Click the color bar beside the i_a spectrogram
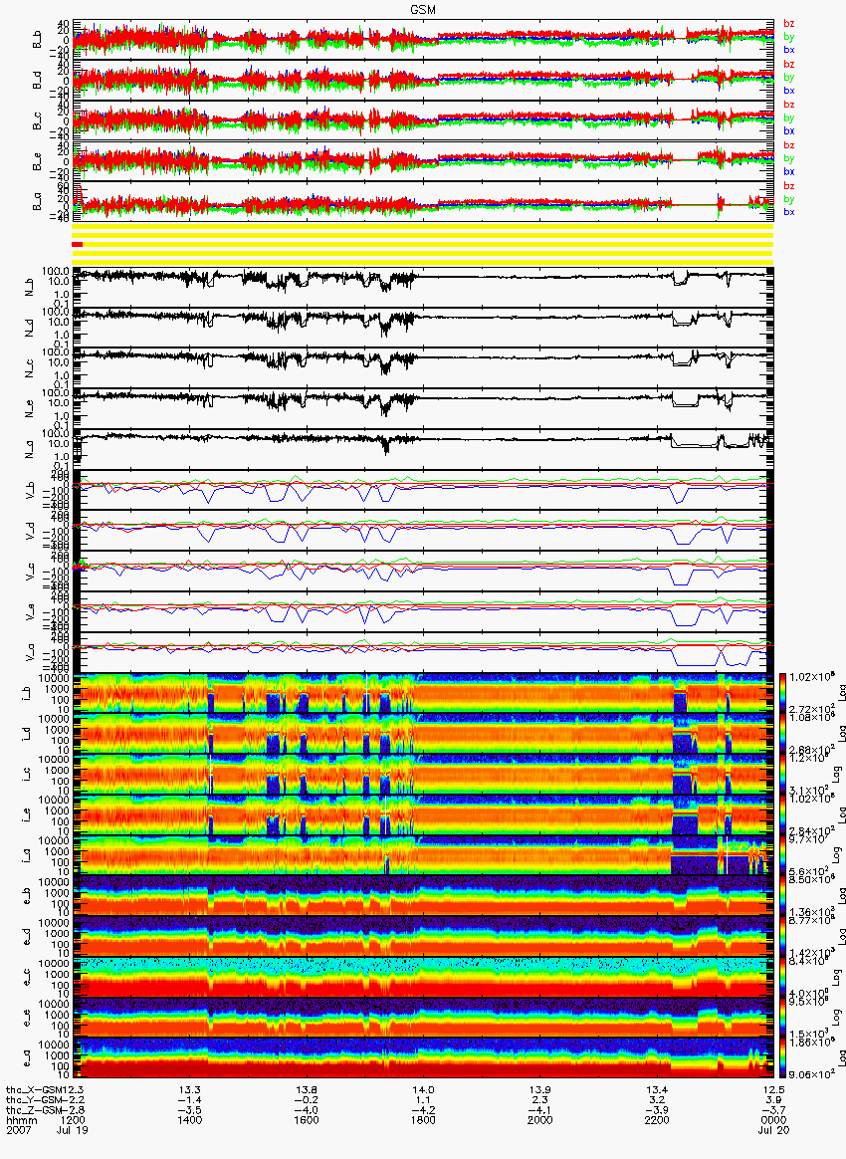 click(780, 856)
